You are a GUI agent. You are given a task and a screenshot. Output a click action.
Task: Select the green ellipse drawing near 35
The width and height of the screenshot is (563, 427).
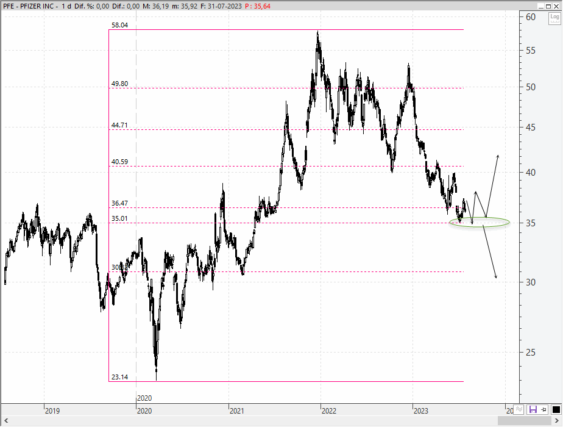(x=480, y=222)
